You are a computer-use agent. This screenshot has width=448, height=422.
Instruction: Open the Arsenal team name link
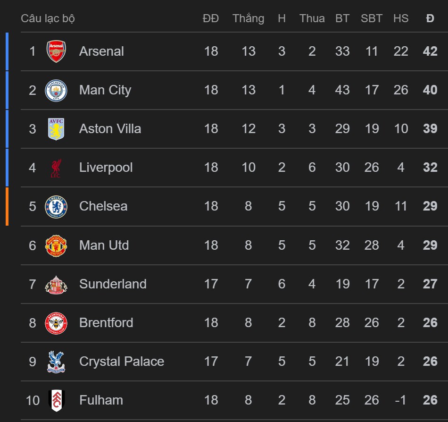pyautogui.click(x=101, y=51)
